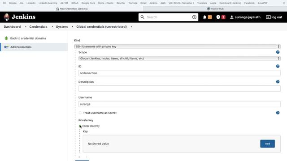
Task: Tick the Treat username as secret checkbox
Action: pyautogui.click(x=80, y=113)
